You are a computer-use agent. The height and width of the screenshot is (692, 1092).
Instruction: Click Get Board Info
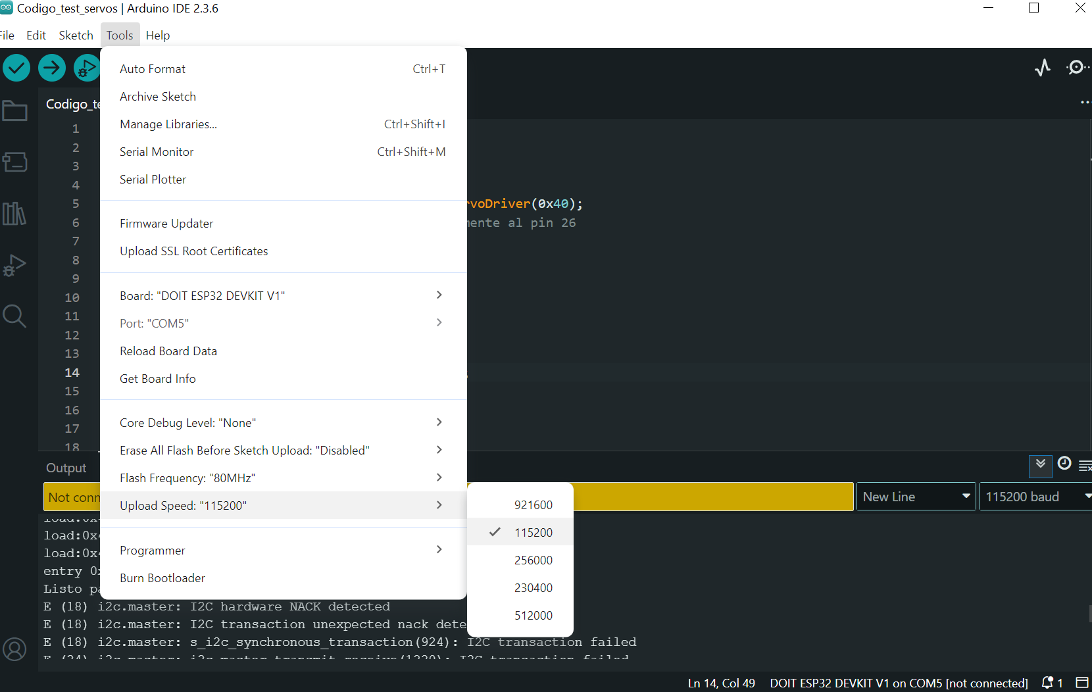pos(284,378)
